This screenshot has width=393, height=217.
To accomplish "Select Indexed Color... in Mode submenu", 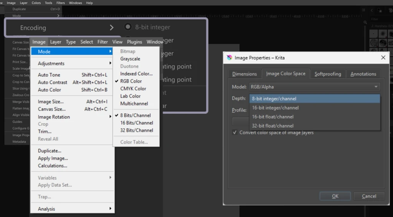I will coord(136,73).
